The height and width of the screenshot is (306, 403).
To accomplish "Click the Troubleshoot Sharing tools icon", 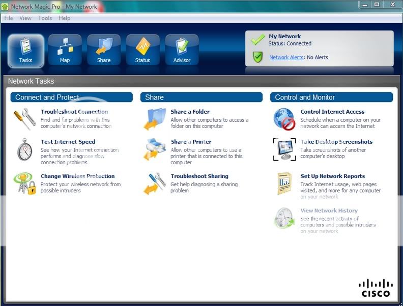I will coord(155,184).
